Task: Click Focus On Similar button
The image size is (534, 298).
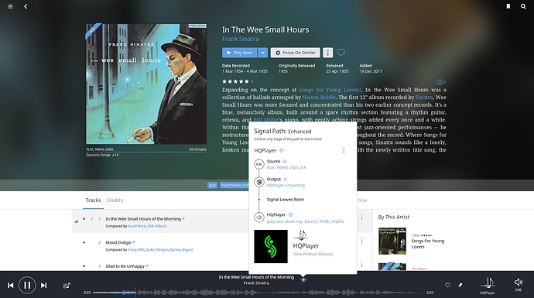Action: (x=296, y=53)
